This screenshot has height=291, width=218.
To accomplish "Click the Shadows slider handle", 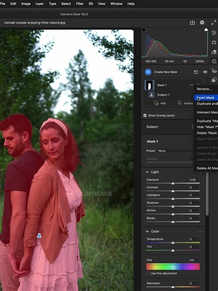I will [173, 206].
